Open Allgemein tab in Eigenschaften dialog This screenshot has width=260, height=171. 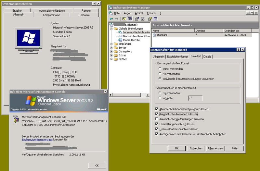click(x=159, y=56)
